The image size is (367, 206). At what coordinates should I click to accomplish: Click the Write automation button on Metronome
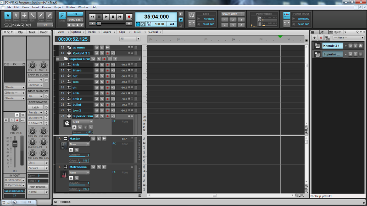click(x=77, y=178)
